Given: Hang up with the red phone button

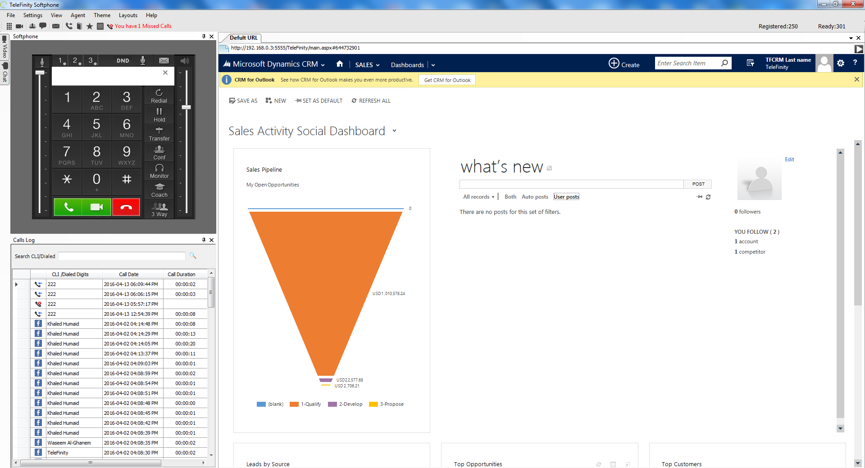Looking at the screenshot, I should 126,207.
